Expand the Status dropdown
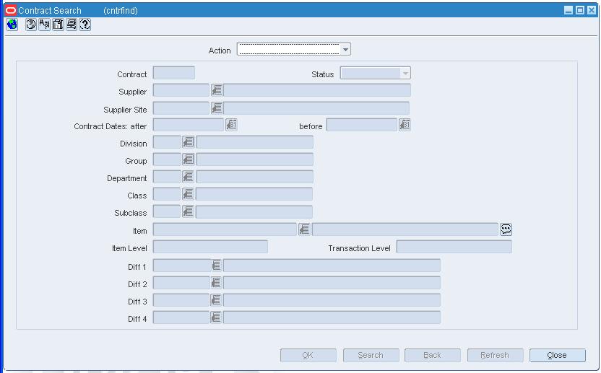This screenshot has height=373, width=601. pyautogui.click(x=405, y=73)
